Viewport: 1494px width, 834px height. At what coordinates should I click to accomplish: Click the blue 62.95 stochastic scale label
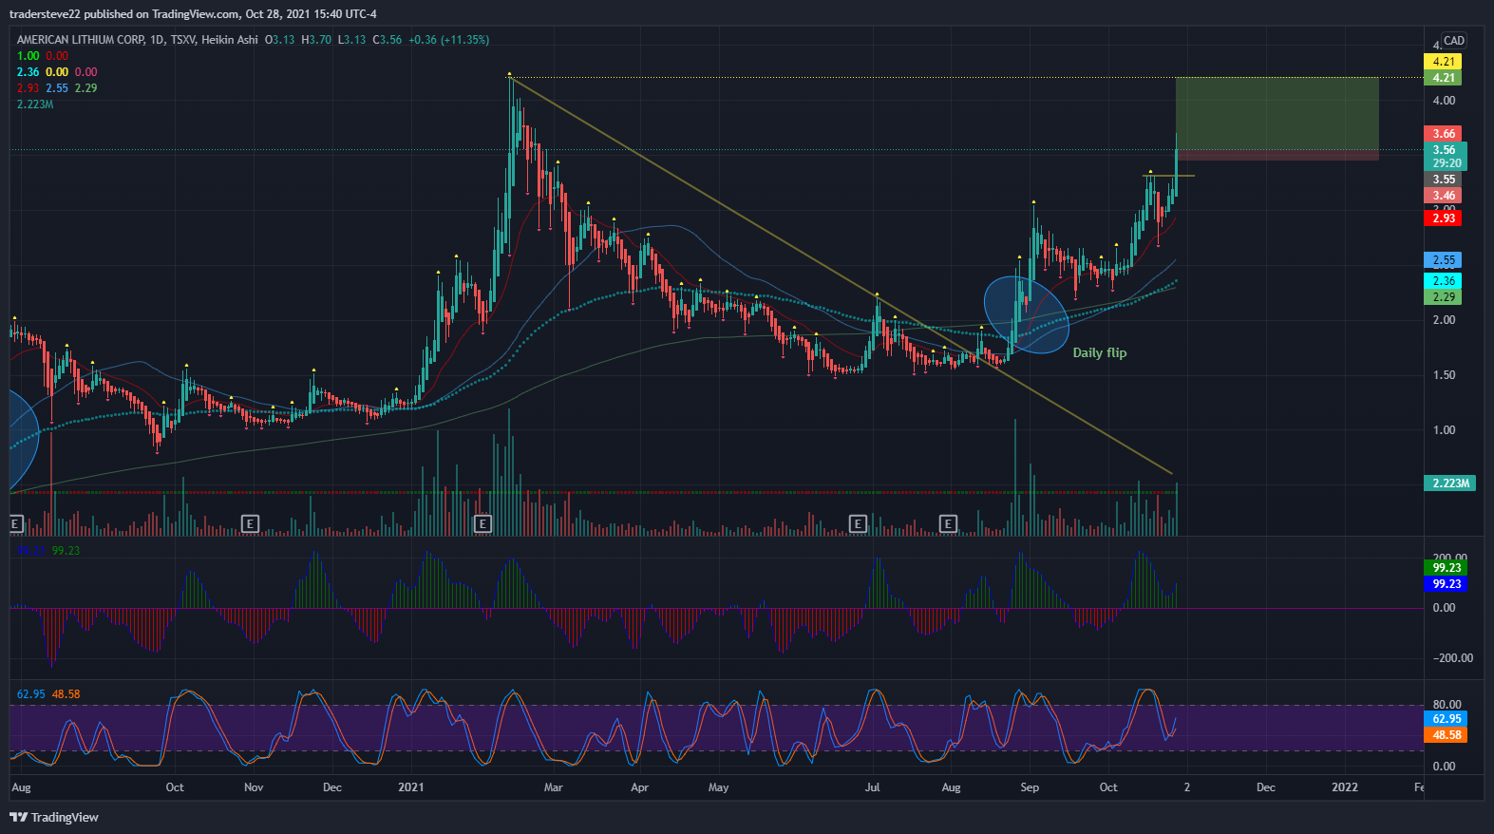(x=1447, y=719)
